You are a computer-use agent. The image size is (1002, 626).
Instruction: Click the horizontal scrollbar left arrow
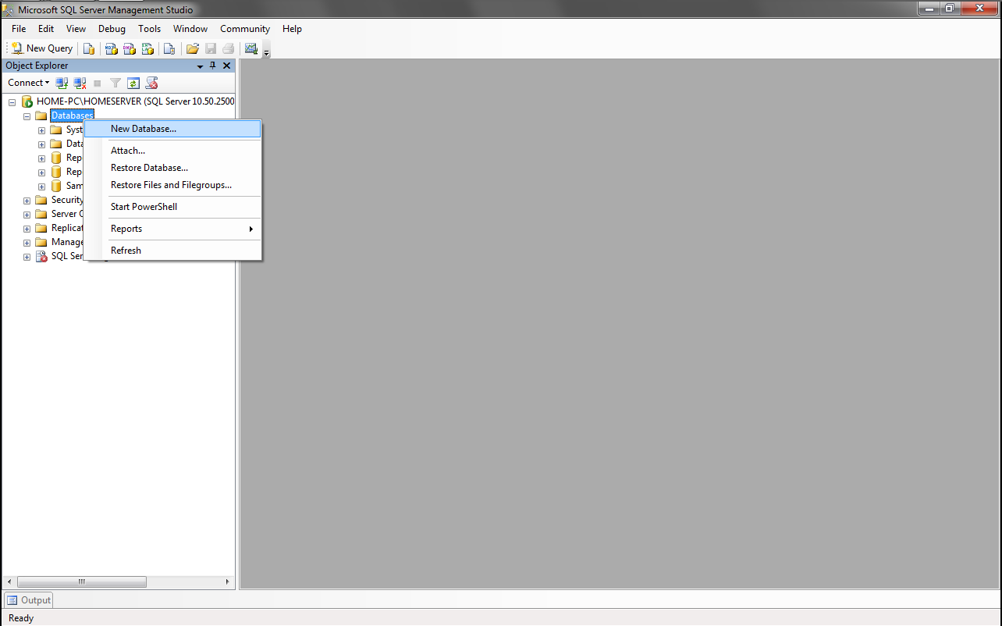click(x=10, y=582)
